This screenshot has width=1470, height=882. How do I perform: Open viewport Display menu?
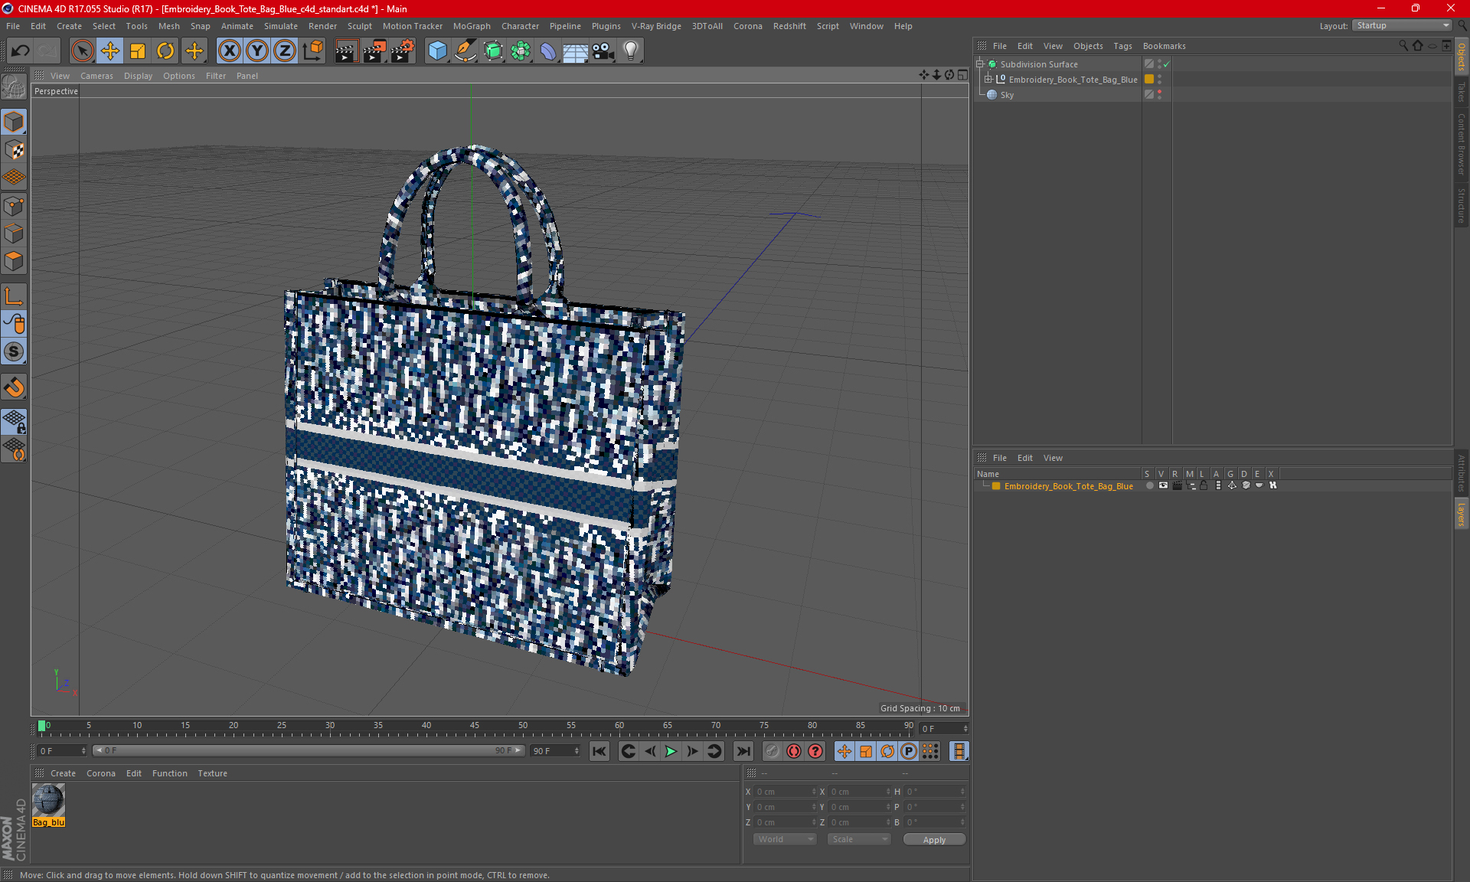click(x=138, y=76)
